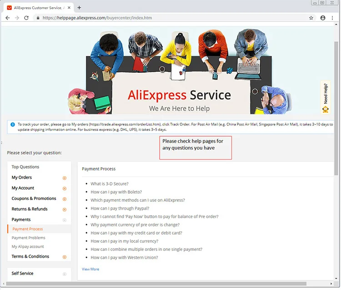Click the horizontal scrollbar at bottom
The width and height of the screenshot is (341, 290).
click(x=156, y=284)
